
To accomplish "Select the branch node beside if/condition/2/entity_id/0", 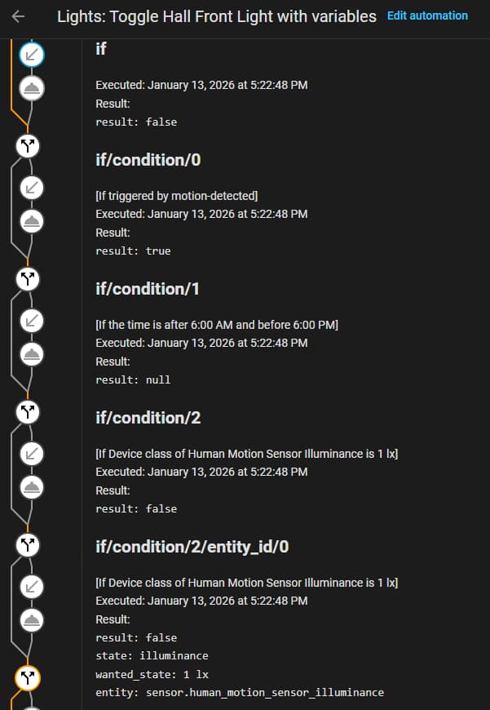I will tap(29, 544).
